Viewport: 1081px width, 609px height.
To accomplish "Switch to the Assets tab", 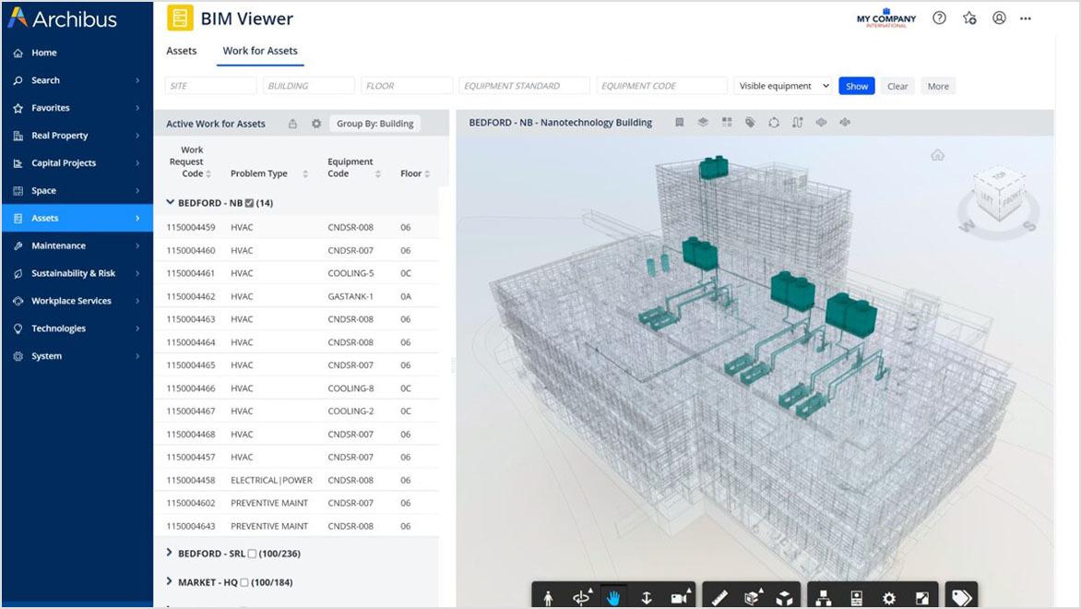I will point(182,51).
